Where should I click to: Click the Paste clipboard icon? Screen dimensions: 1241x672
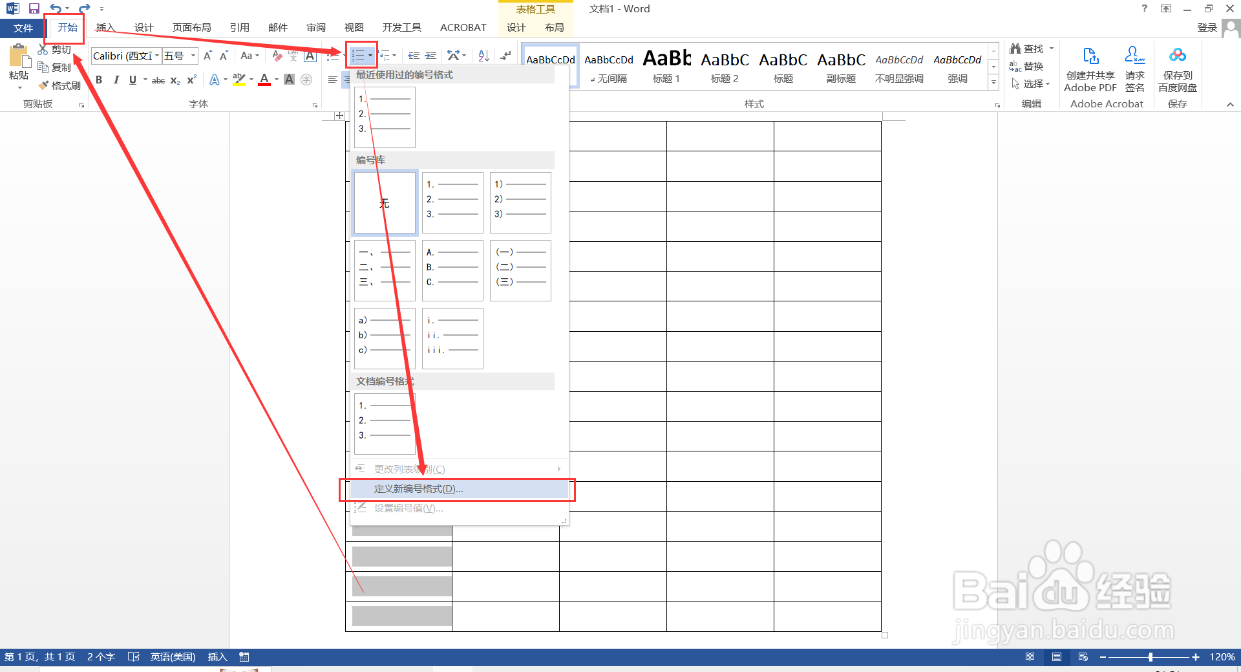(19, 57)
